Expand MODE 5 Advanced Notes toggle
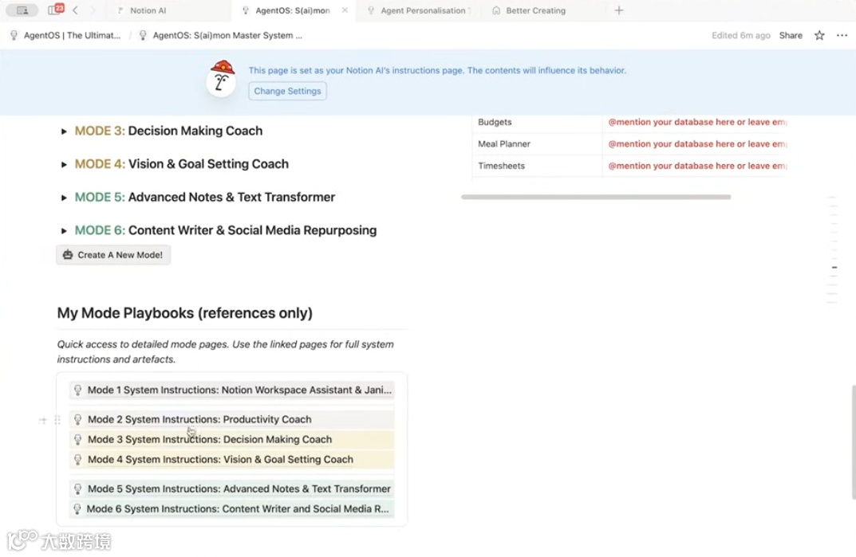 coord(64,198)
